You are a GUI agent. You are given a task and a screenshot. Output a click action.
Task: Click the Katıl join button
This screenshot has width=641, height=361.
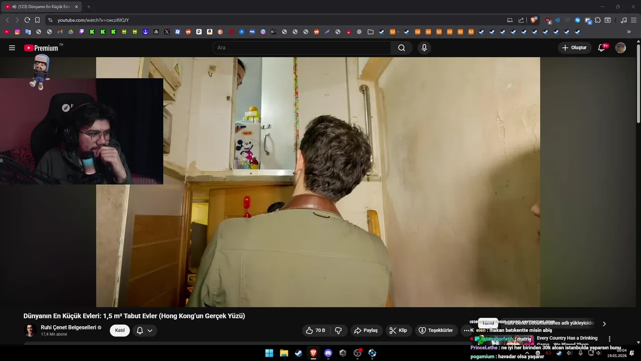(120, 330)
